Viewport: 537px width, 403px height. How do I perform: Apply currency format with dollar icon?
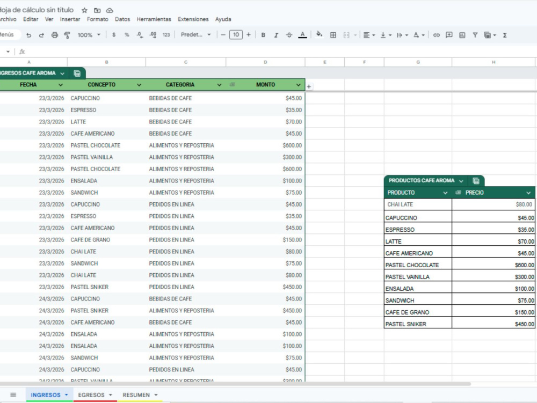click(114, 35)
